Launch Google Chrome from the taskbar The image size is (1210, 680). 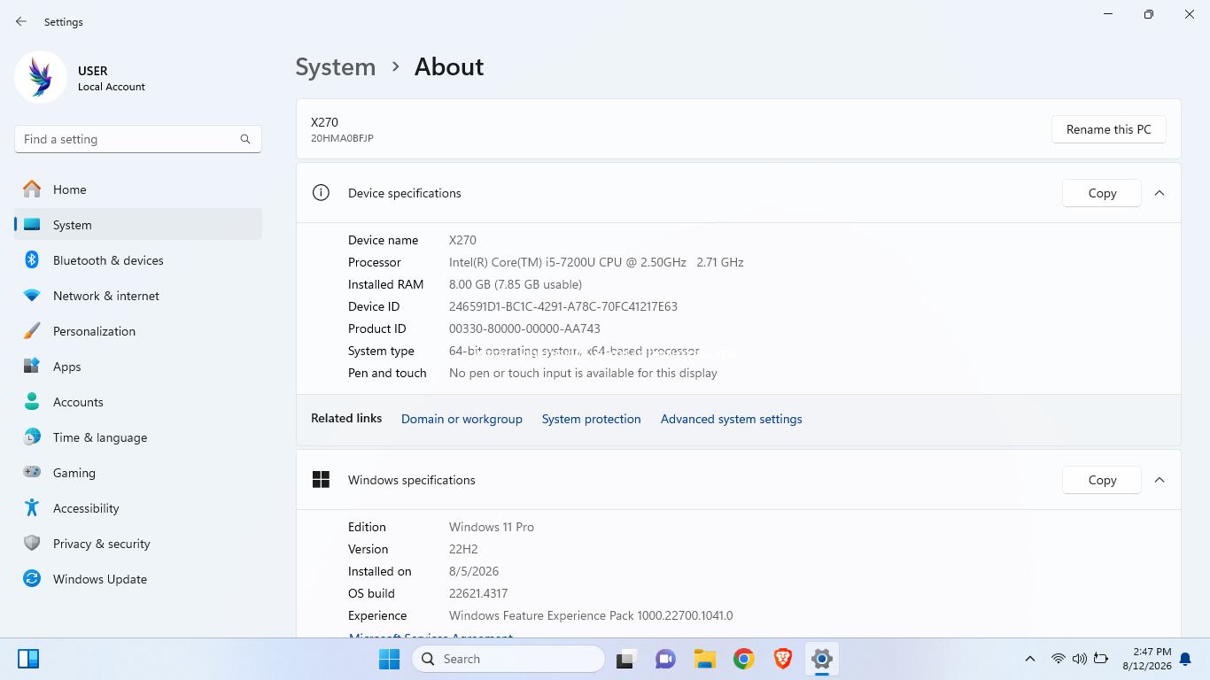[743, 659]
